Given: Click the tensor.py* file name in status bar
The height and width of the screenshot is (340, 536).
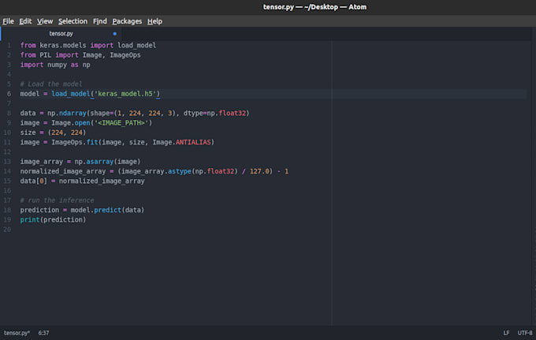Looking at the screenshot, I should [x=17, y=333].
